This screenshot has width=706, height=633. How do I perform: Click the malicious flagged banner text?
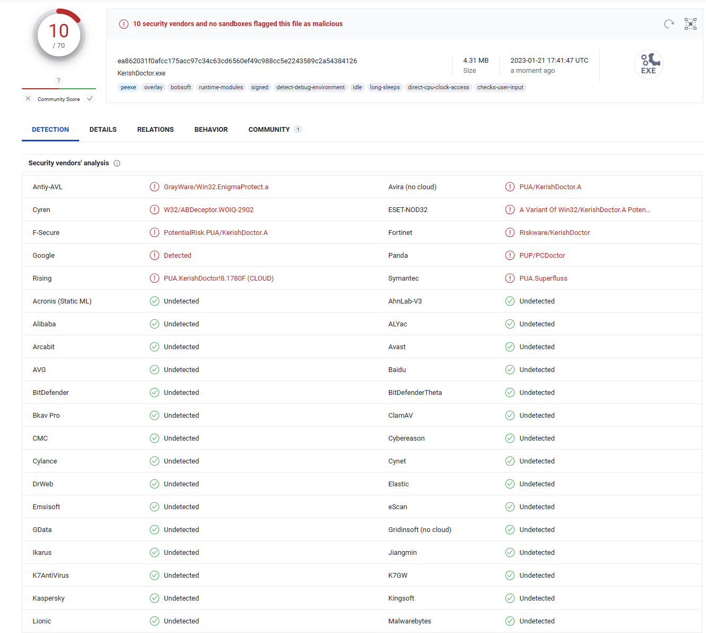click(x=238, y=24)
